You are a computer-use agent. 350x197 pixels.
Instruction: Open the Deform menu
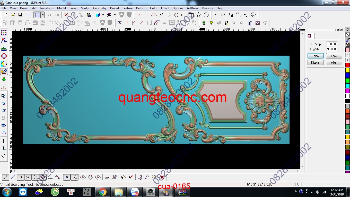click(141, 8)
